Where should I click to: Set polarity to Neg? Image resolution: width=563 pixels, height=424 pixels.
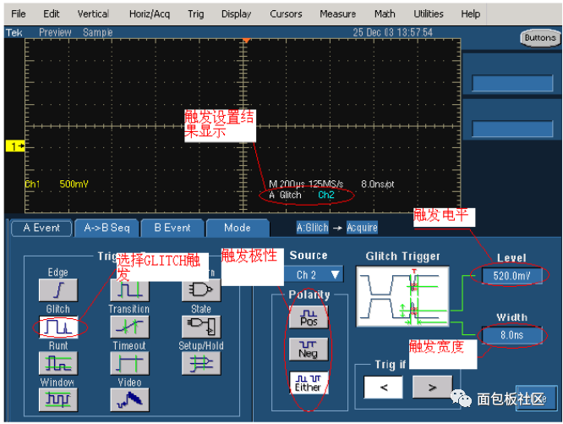309,350
